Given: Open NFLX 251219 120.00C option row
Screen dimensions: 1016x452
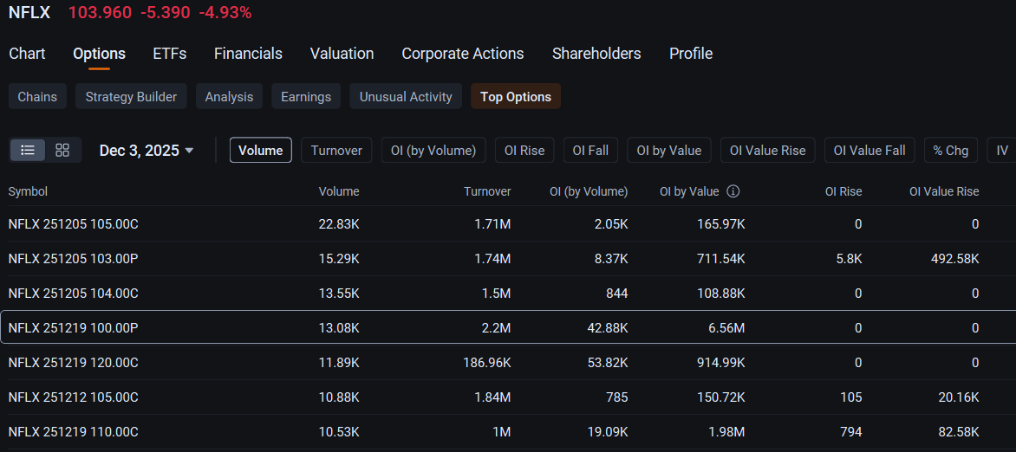Looking at the screenshot, I should click(508, 363).
